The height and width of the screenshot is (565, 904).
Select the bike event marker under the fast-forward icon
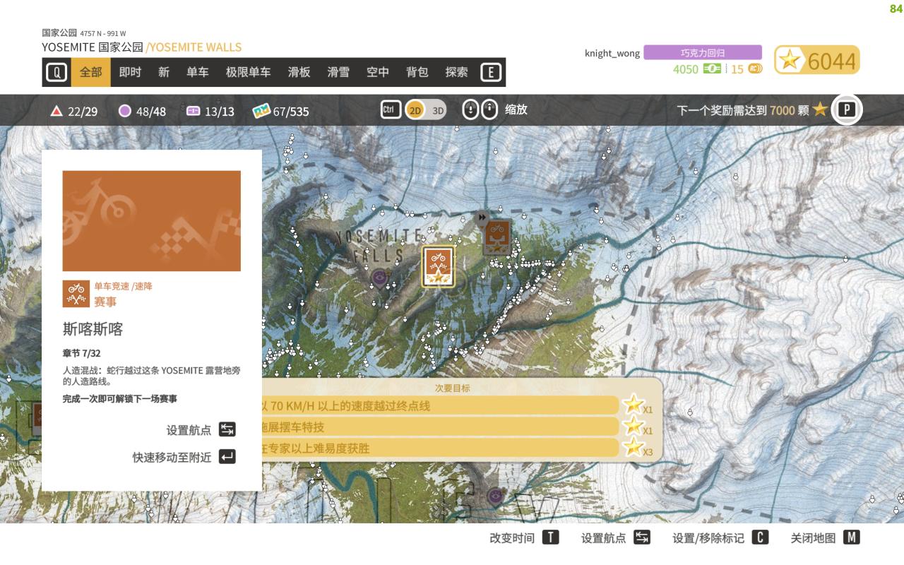(x=497, y=237)
